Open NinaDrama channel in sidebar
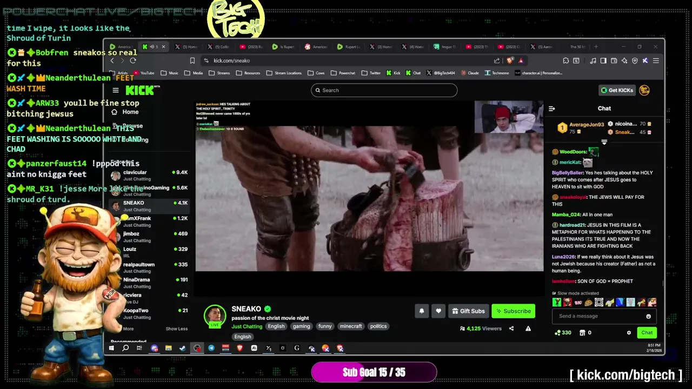Viewport: 692px width, 389px height. (149, 283)
